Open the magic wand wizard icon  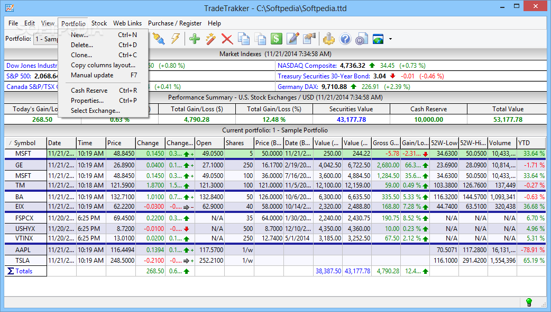click(x=211, y=39)
